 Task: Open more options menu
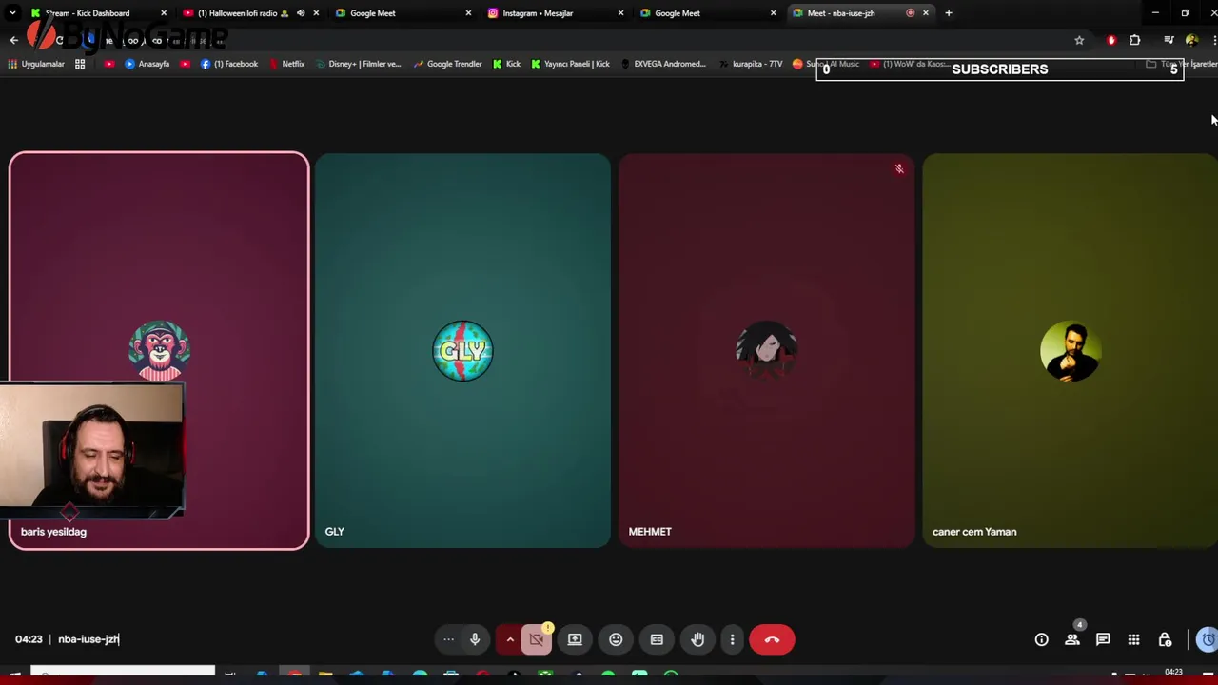pyautogui.click(x=732, y=639)
